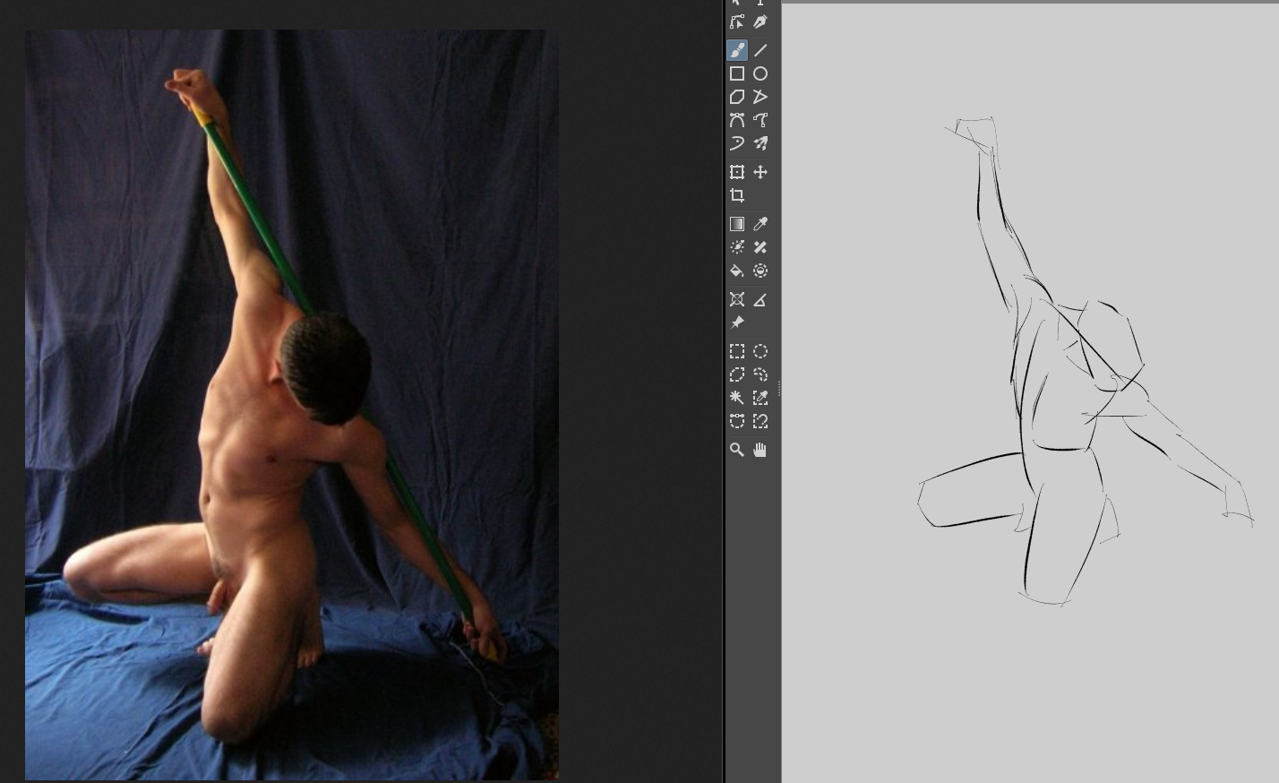This screenshot has height=783, width=1279.
Task: Select the Bezier Curve tool
Action: click(737, 120)
